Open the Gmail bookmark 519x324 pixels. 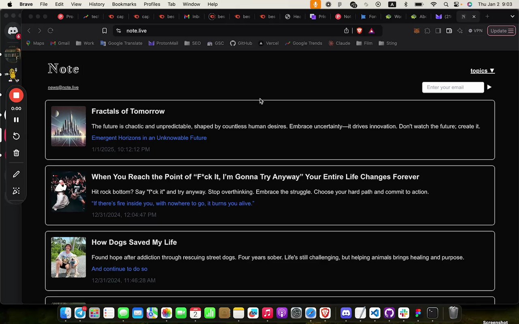coord(60,43)
